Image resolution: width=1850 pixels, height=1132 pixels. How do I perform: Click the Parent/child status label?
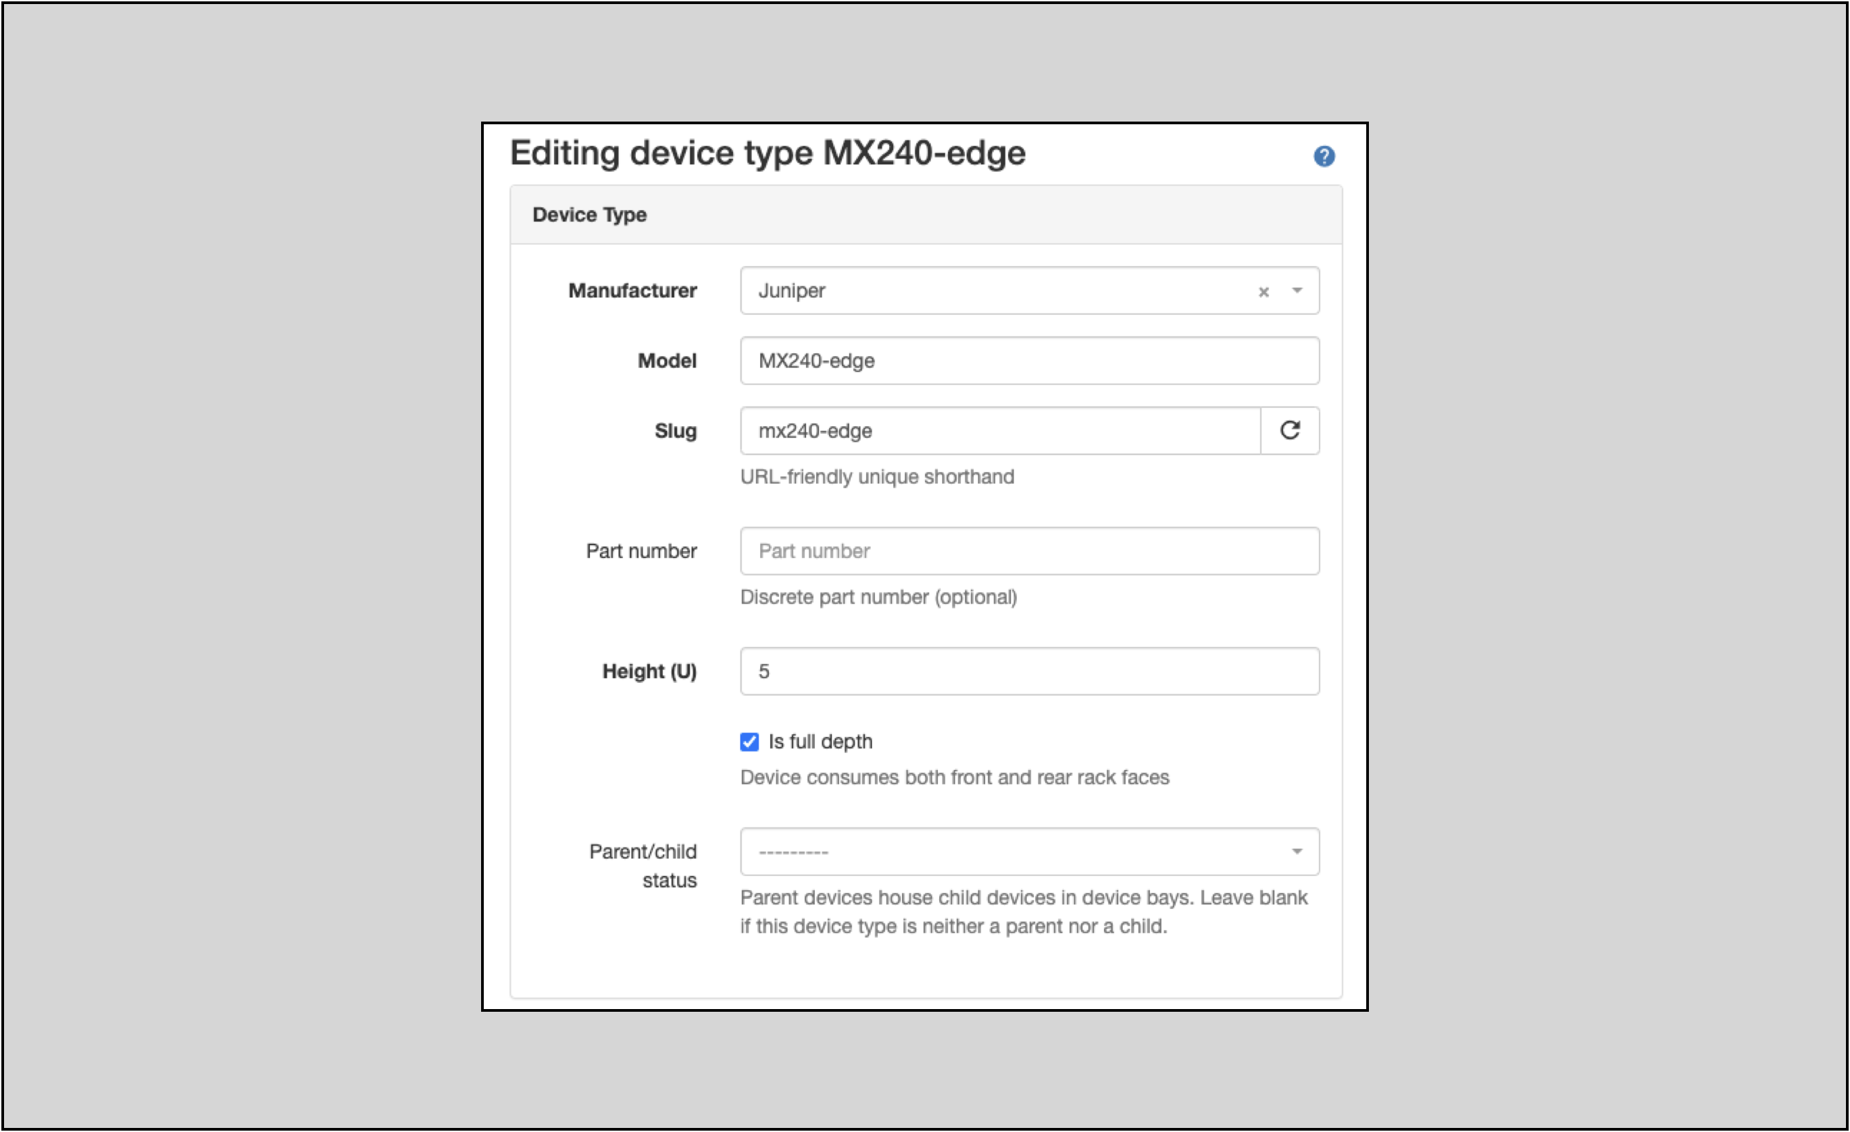pyautogui.click(x=643, y=865)
